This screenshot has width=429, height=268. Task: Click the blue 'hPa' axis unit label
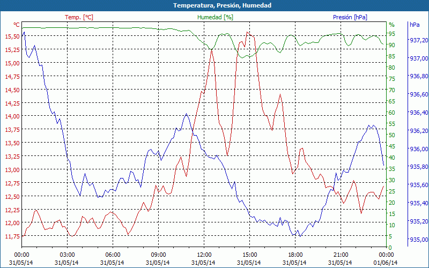point(415,25)
